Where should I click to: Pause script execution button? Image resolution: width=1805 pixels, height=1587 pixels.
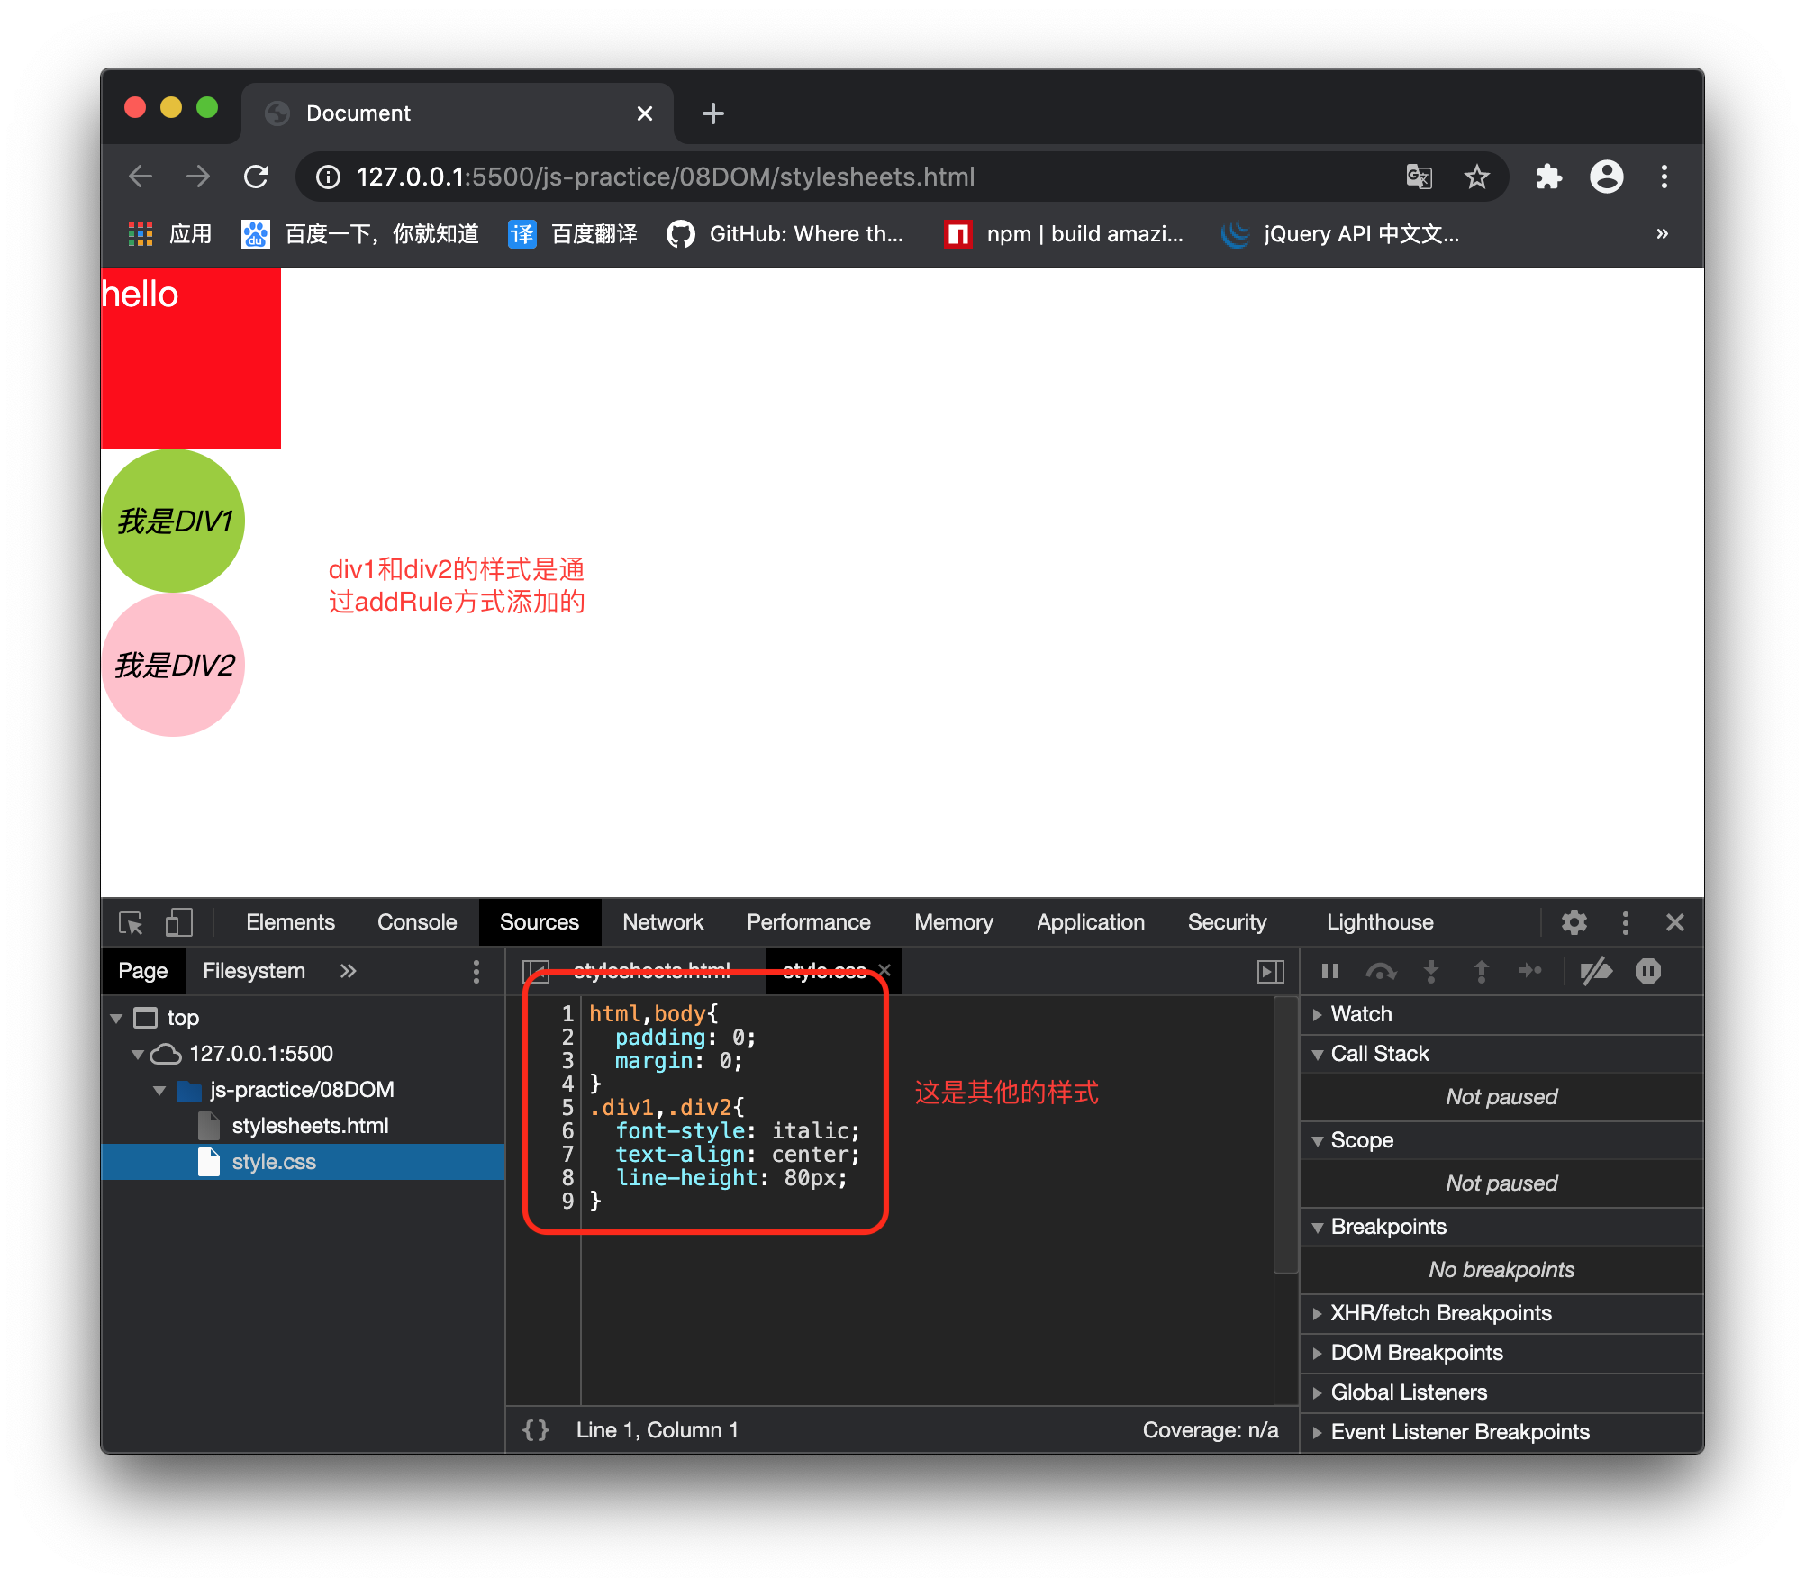1330,971
